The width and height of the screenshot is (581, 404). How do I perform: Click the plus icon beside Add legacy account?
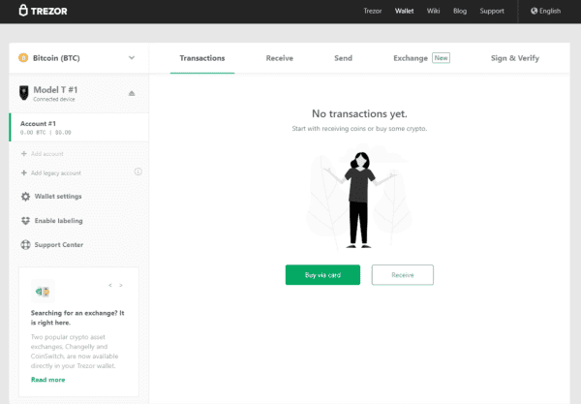pos(24,172)
